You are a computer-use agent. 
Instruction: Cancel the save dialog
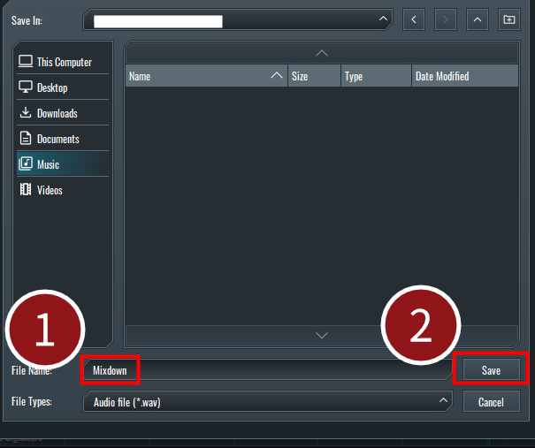click(491, 402)
